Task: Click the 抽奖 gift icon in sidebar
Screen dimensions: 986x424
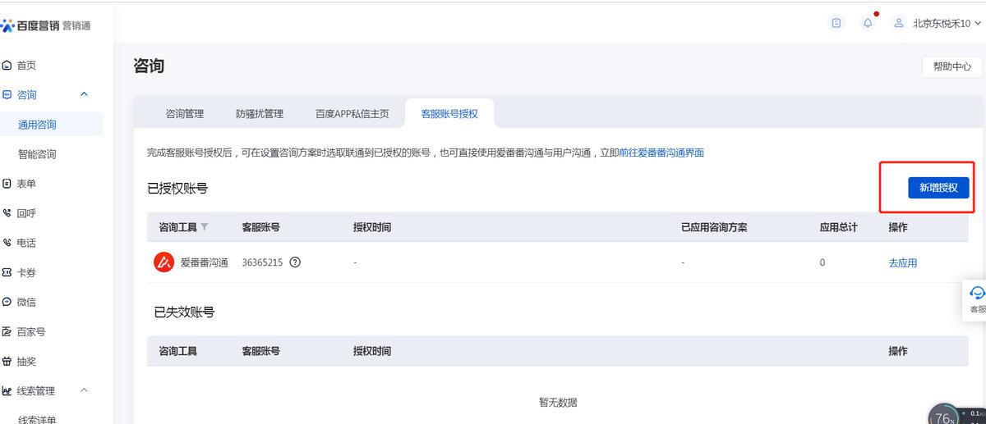Action: [7, 362]
